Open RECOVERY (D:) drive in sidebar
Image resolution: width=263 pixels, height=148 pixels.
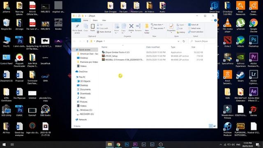[87, 114]
